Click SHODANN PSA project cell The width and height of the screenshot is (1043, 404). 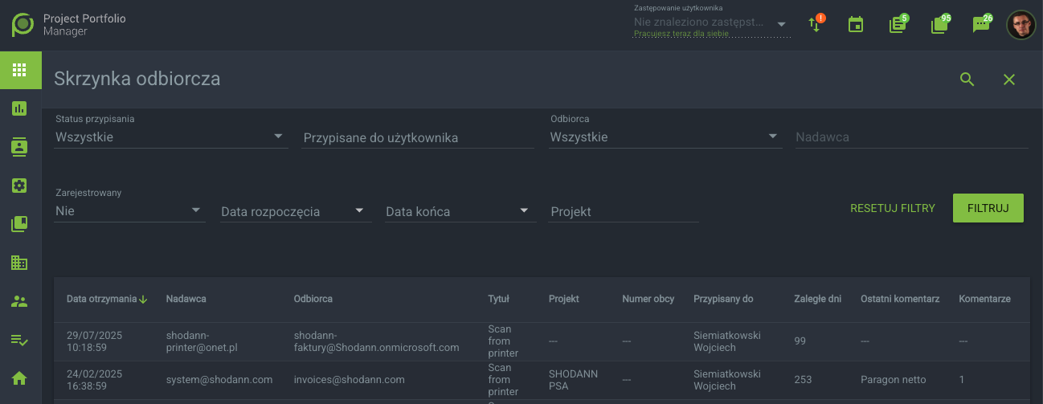[573, 380]
